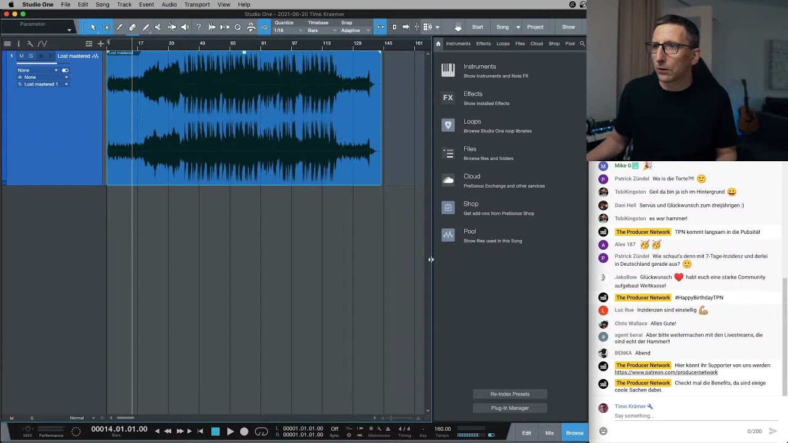Expand the Lost mastered 1 layer dropdown
Screen dimensions: 788x443
(66, 84)
